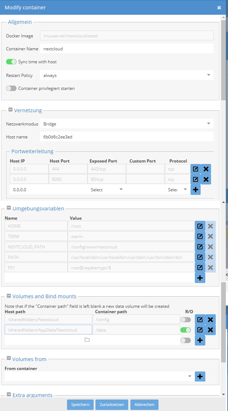Click the Speichern button

[x=80, y=405]
